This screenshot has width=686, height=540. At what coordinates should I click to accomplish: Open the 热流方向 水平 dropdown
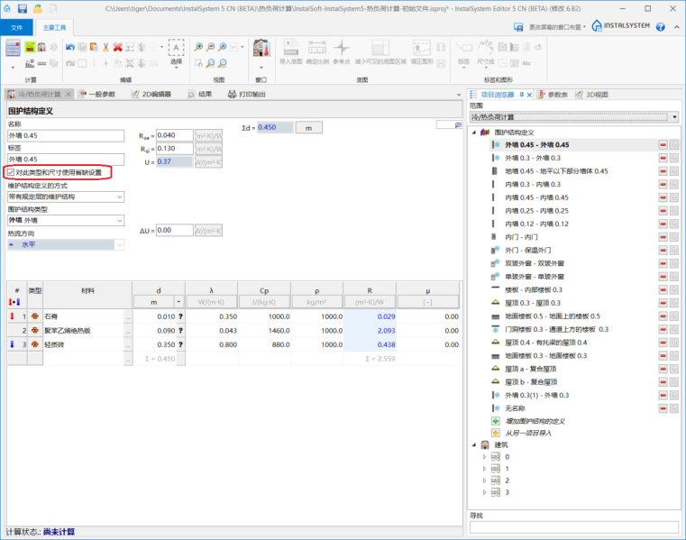(x=120, y=244)
